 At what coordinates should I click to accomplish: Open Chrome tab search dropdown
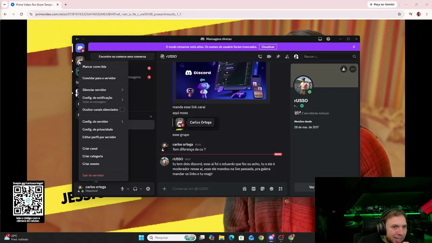point(4,5)
